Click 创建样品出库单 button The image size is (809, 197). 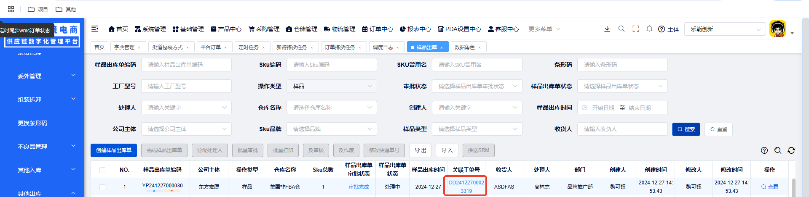114,150
